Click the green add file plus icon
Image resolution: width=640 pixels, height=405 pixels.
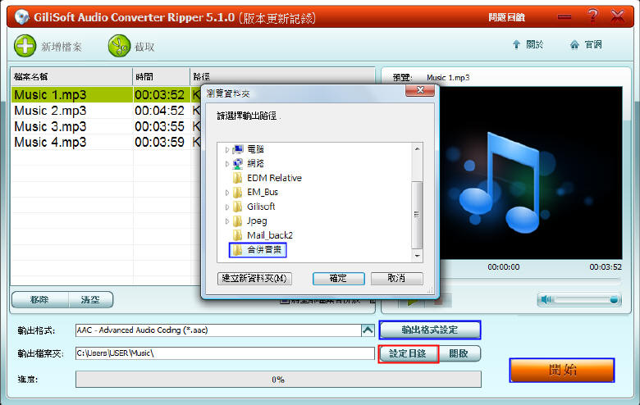[25, 46]
